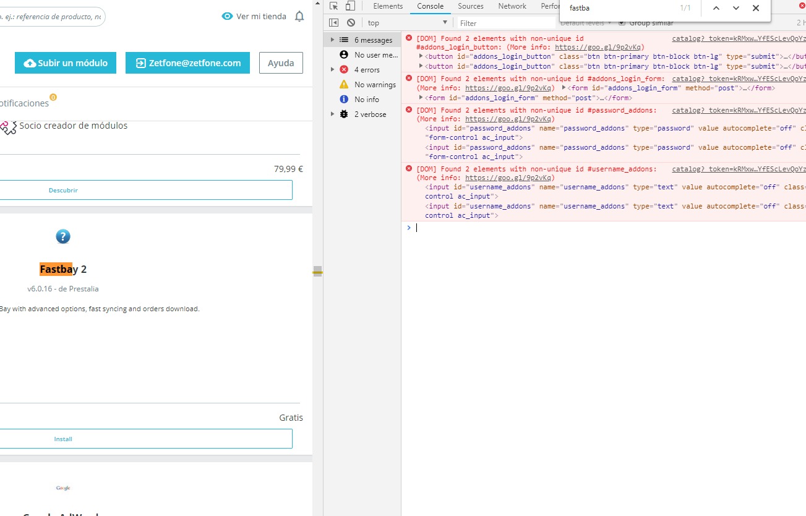
Task: Expand the 6 messages group
Action: coord(333,40)
